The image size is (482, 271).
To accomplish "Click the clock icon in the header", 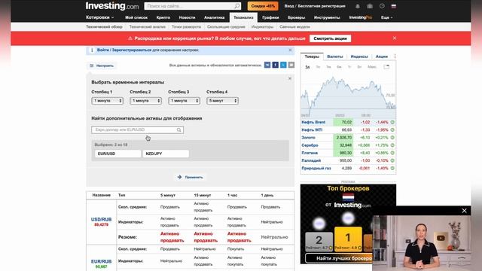I will click(382, 6).
